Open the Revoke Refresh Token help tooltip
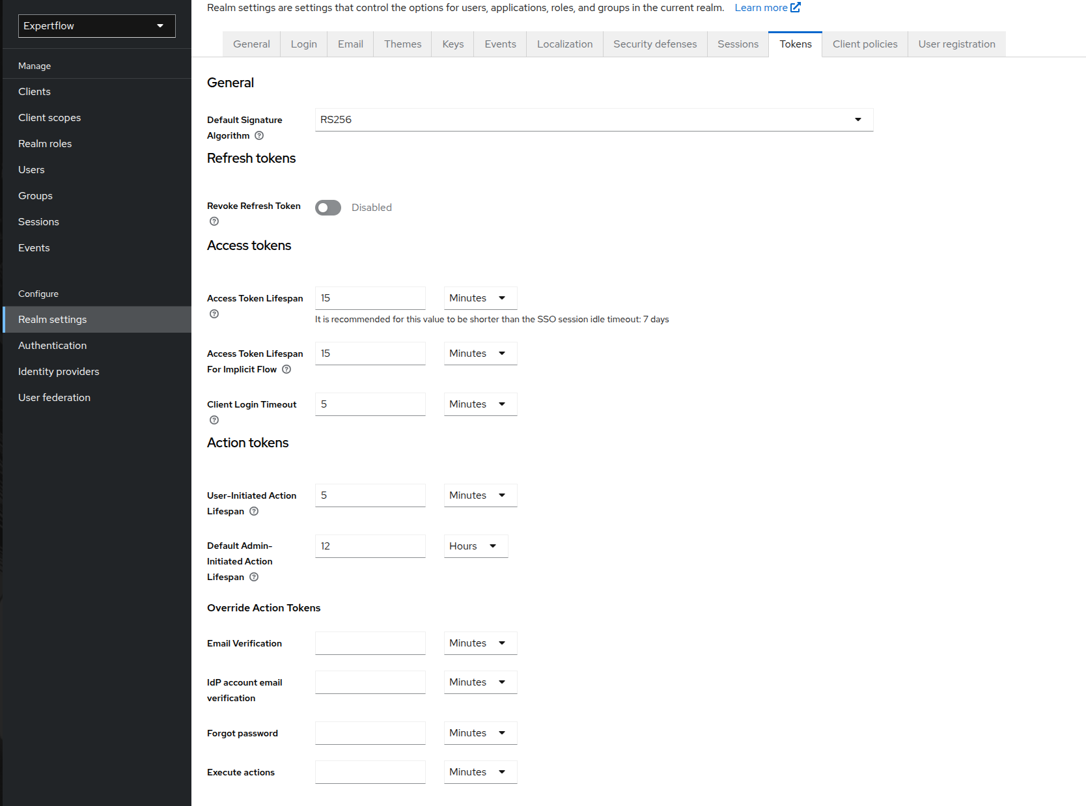The height and width of the screenshot is (806, 1086). point(214,221)
